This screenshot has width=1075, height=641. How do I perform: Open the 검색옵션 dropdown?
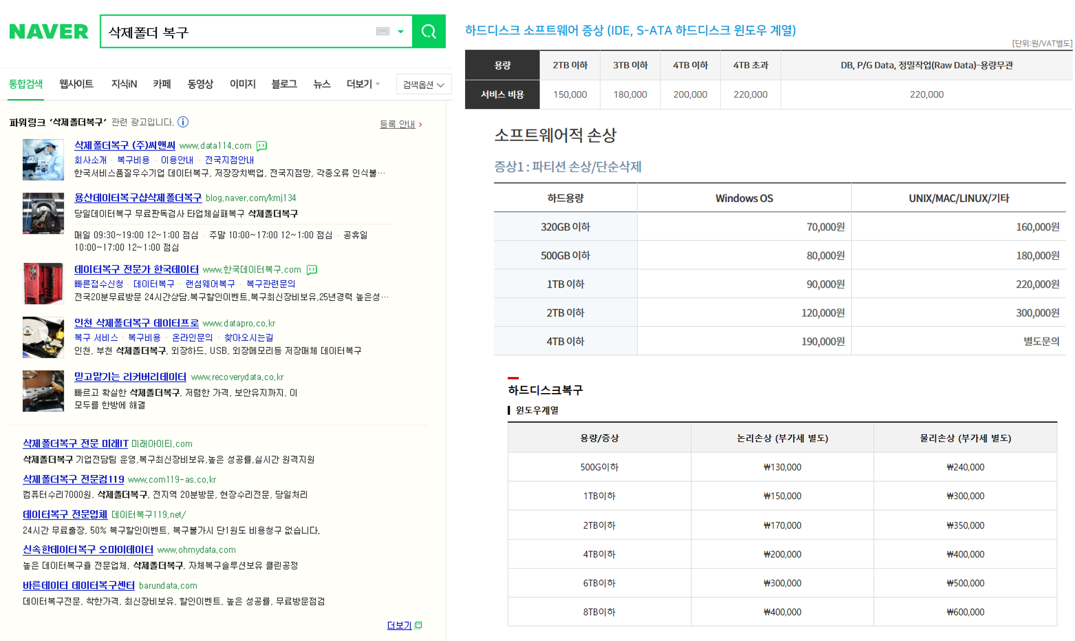point(422,85)
